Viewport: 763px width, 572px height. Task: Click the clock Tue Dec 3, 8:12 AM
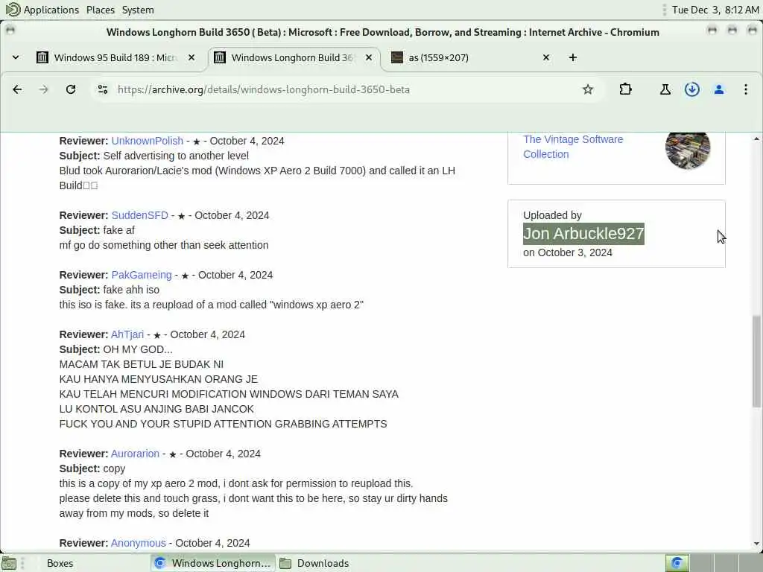(715, 10)
